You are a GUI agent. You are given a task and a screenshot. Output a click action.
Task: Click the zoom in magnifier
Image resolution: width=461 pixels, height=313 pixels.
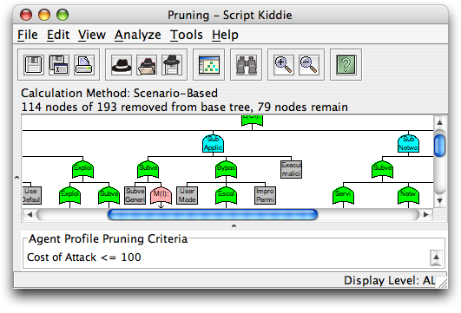coord(283,65)
